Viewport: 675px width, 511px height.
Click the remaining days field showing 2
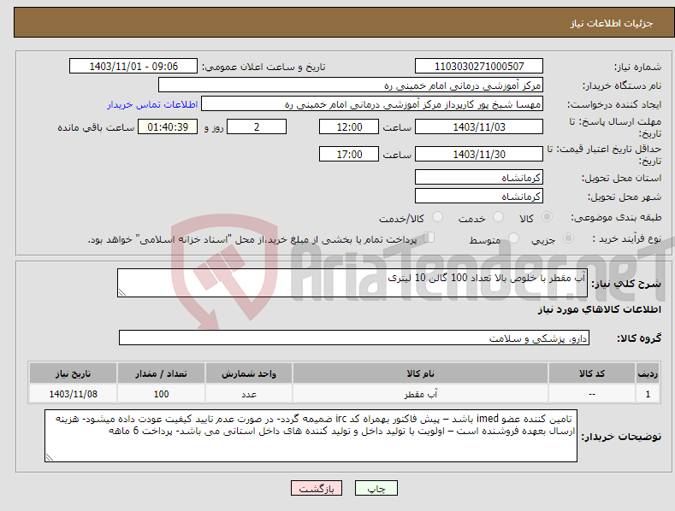click(257, 126)
